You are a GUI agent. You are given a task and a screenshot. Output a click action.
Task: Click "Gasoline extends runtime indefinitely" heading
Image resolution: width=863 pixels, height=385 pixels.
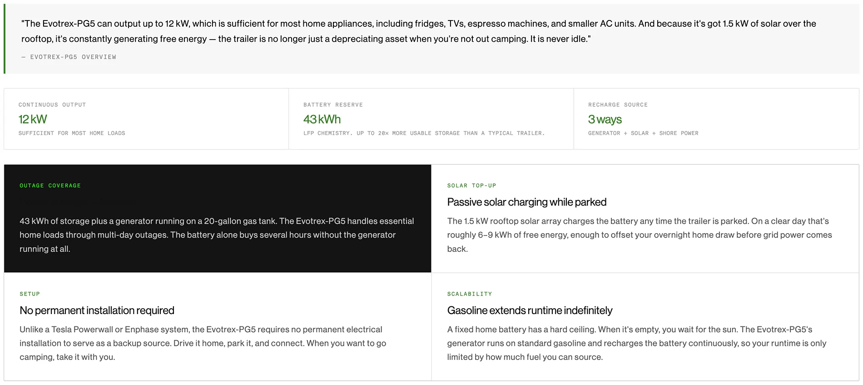(530, 310)
